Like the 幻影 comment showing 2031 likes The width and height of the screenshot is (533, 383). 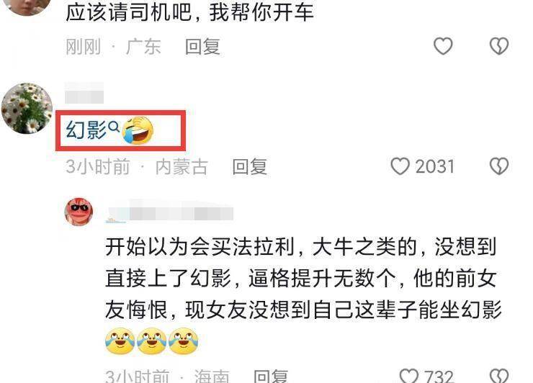pyautogui.click(x=400, y=166)
